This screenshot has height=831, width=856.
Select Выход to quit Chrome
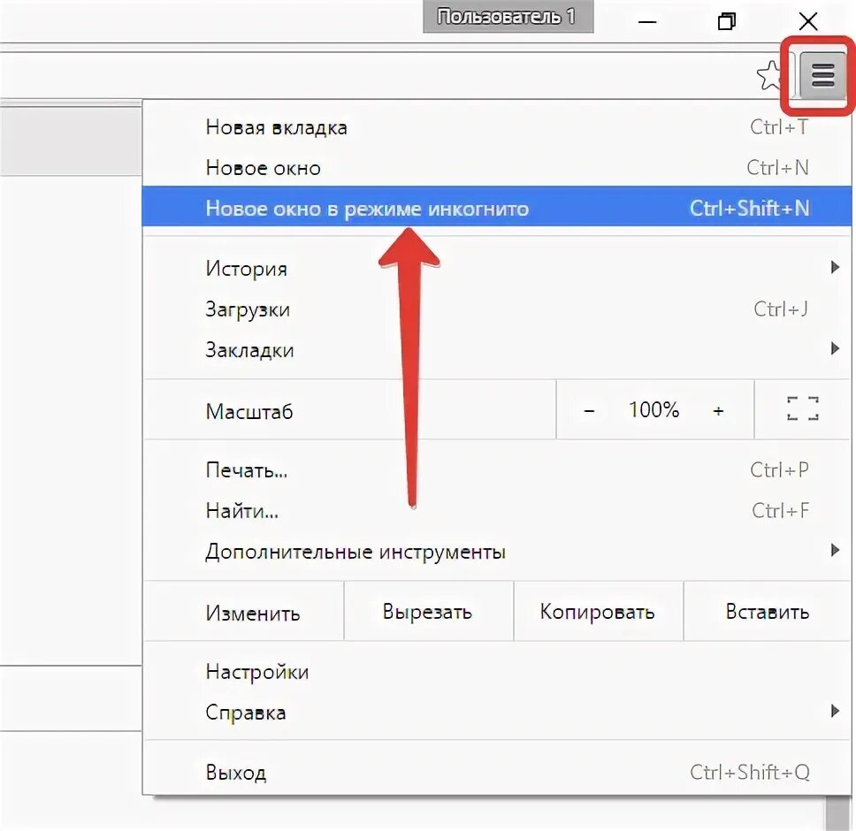(497, 772)
